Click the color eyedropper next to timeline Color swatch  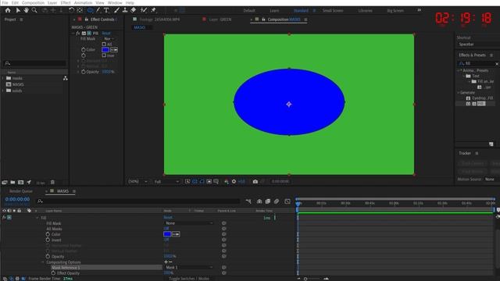click(x=176, y=234)
